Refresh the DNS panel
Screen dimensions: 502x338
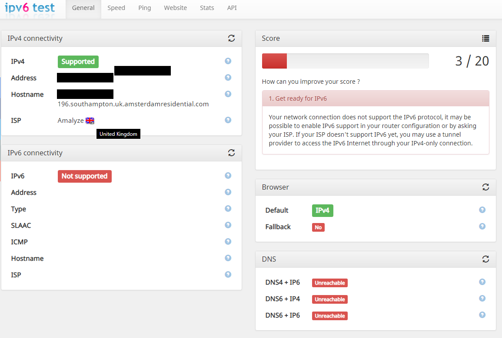pyautogui.click(x=485, y=259)
